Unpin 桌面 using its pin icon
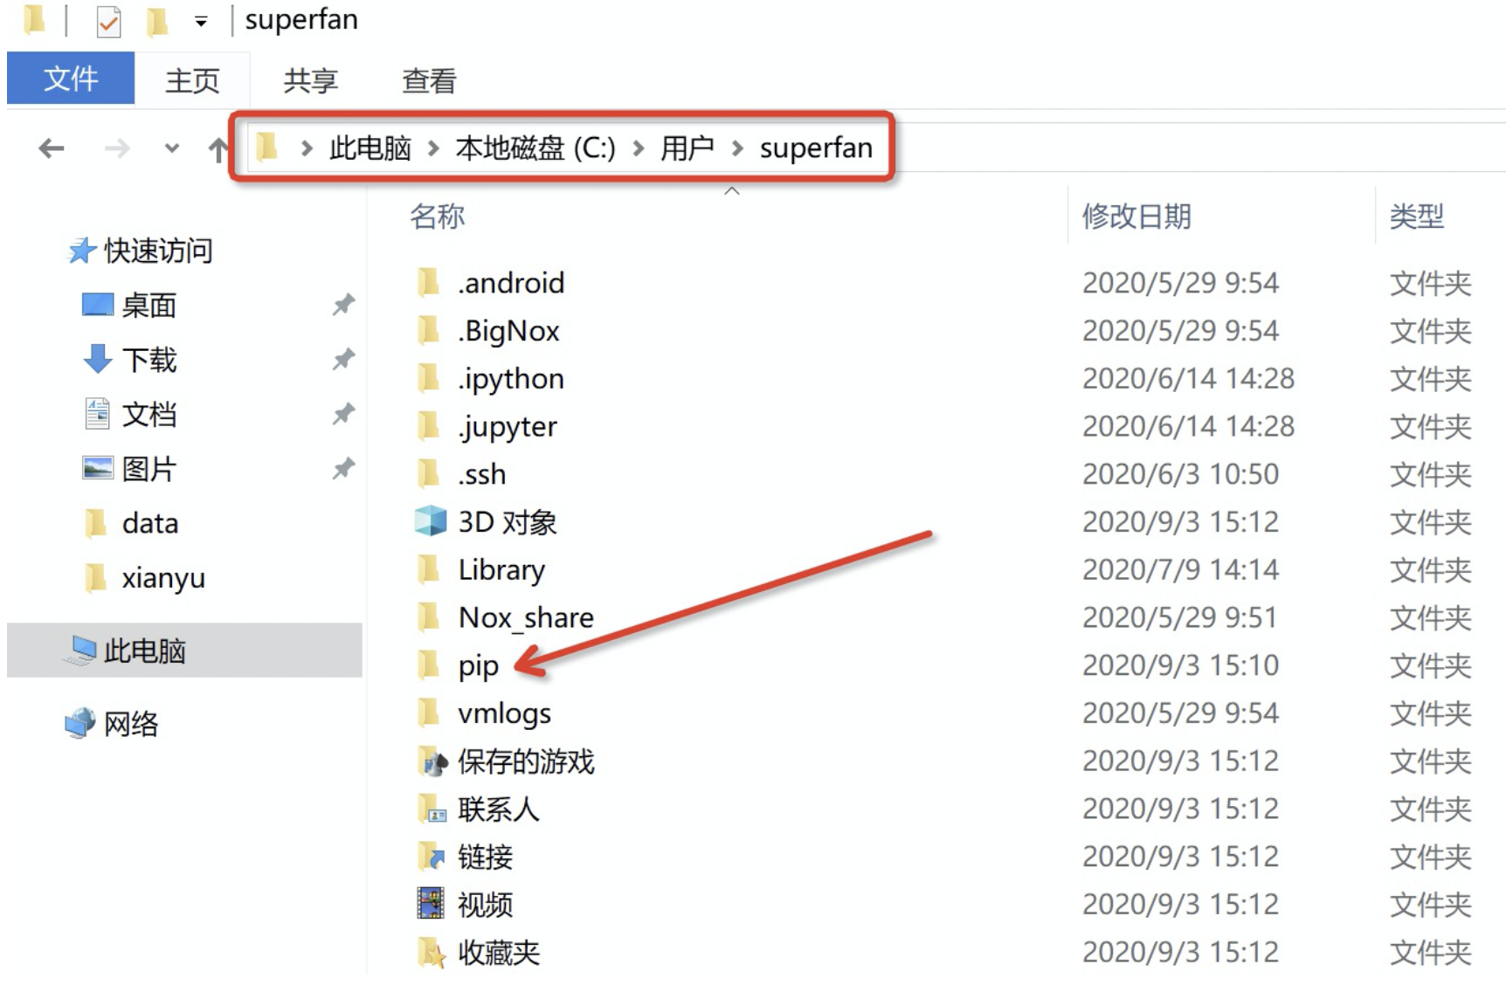The width and height of the screenshot is (1506, 985). tap(343, 305)
